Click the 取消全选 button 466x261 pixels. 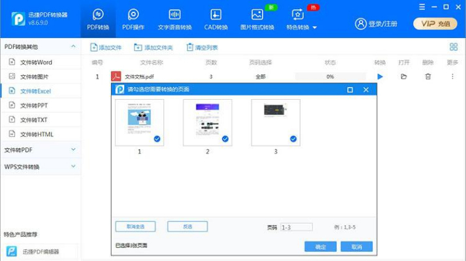coord(135,226)
